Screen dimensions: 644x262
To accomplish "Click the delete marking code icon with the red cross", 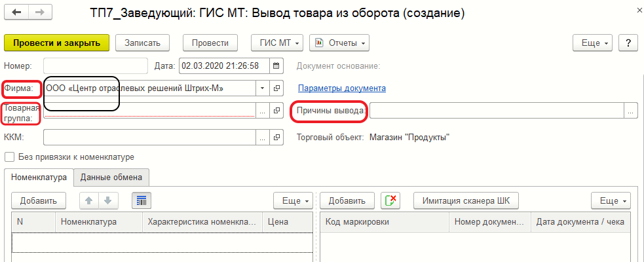I will [x=390, y=201].
